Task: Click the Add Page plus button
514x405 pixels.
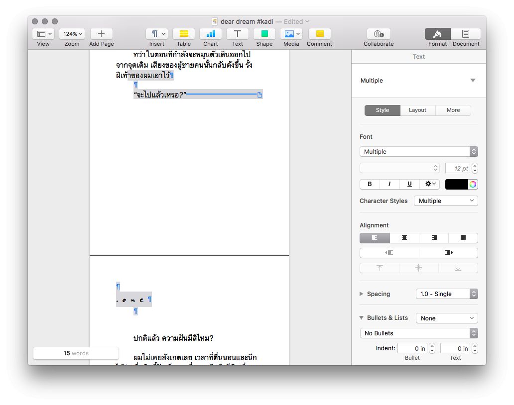Action: click(x=101, y=34)
